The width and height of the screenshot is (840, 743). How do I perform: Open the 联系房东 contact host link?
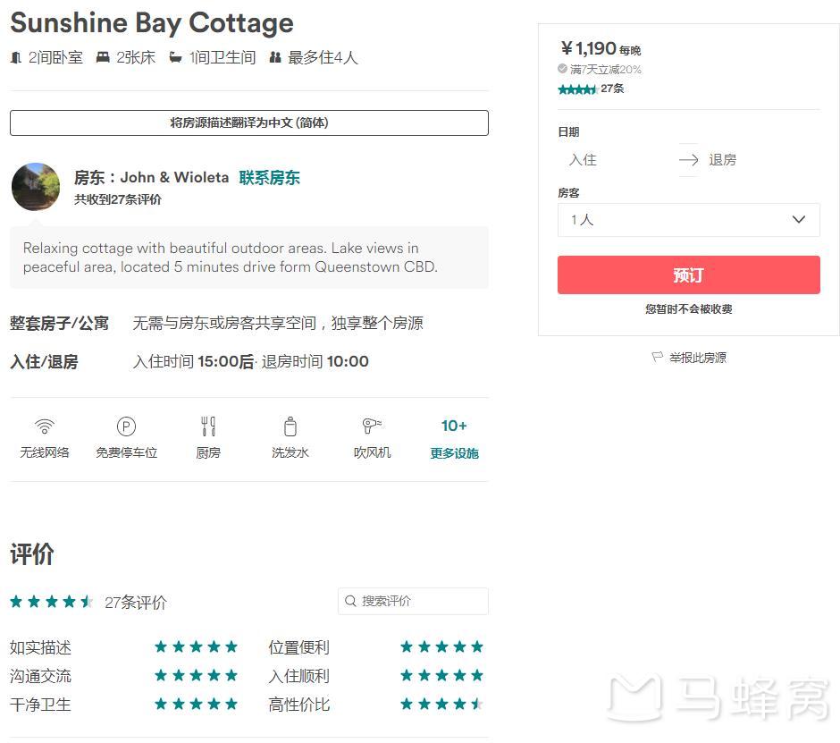269,177
